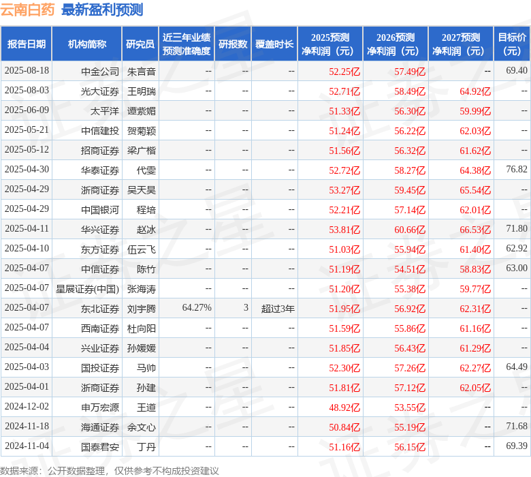This screenshot has height=477, width=531.
Task: Select the 目标价 column header
Action: tap(512, 44)
